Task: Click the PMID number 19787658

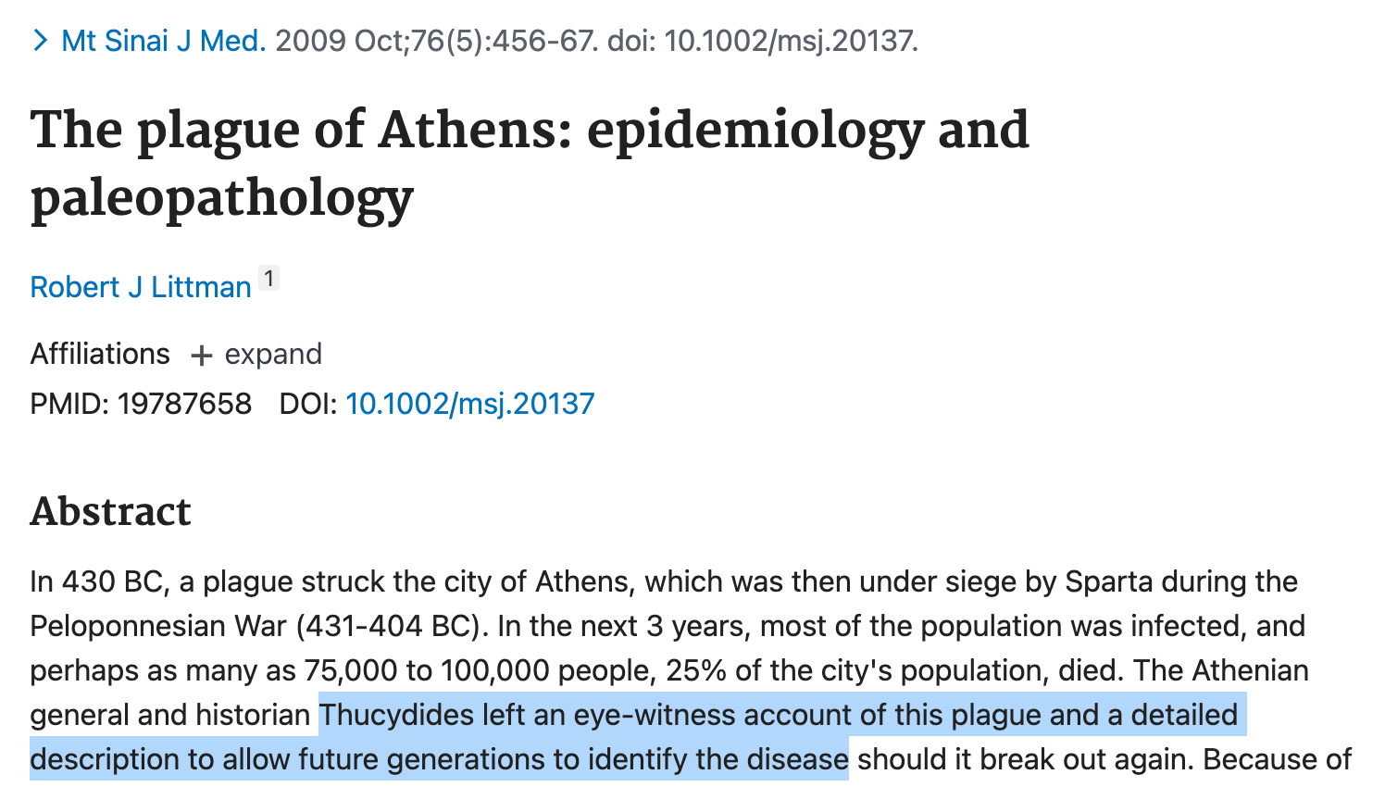Action: 184,404
